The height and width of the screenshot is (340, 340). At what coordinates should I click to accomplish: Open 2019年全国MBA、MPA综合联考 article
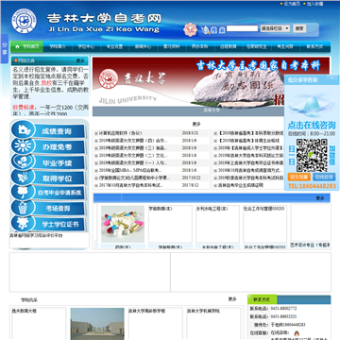(130, 171)
